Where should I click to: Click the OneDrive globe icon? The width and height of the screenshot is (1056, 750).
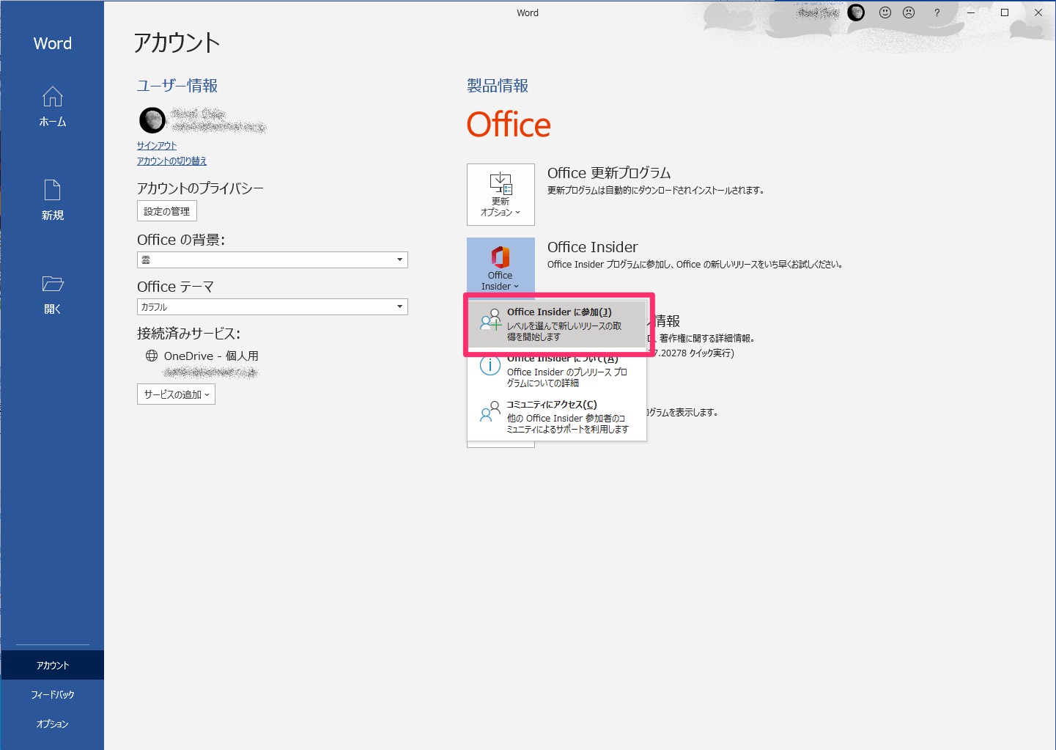pos(152,356)
